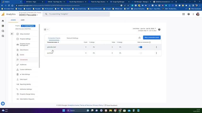Open the Reports icon in left rail

(x=3, y=26)
